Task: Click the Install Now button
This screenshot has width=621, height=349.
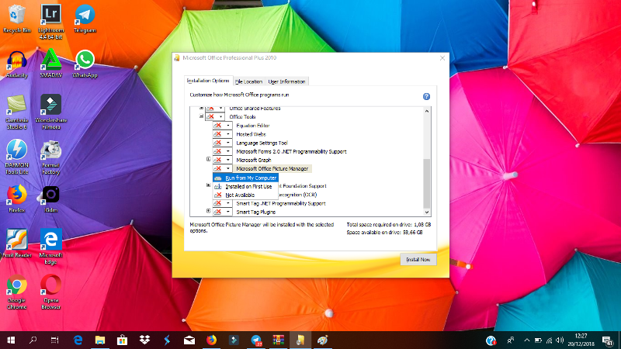Action: [x=418, y=260]
